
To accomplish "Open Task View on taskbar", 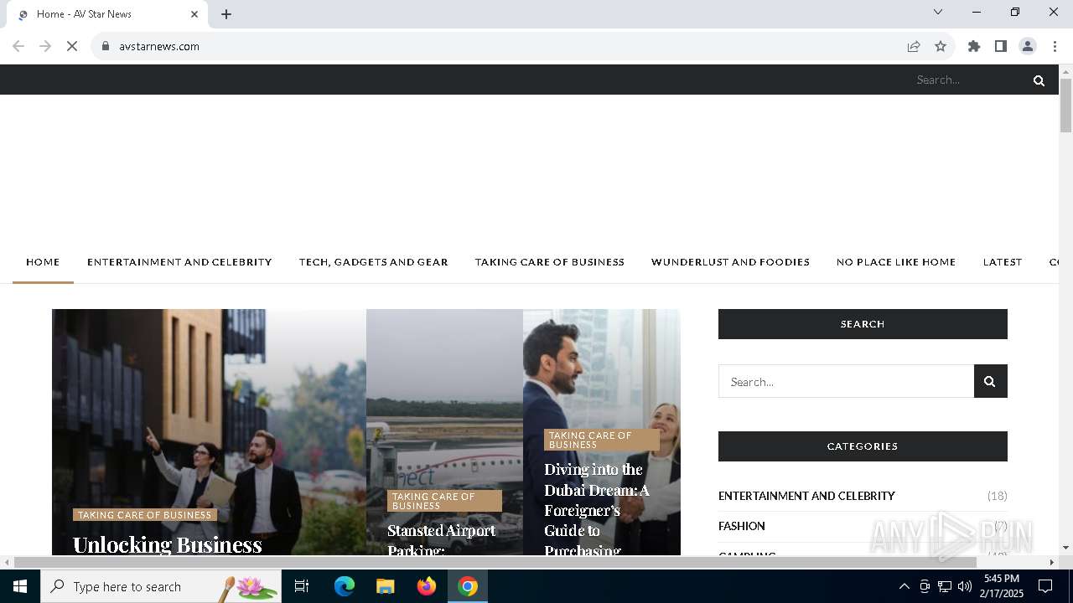I will click(x=302, y=586).
